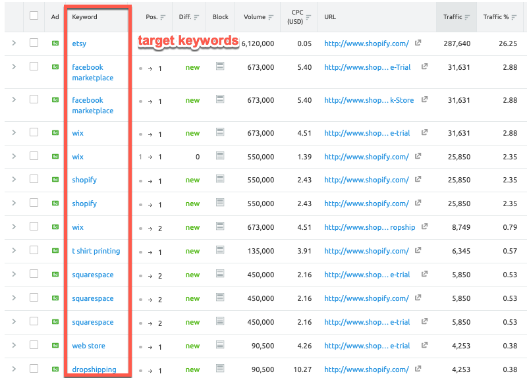Expand the dropshipping row

(x=14, y=369)
